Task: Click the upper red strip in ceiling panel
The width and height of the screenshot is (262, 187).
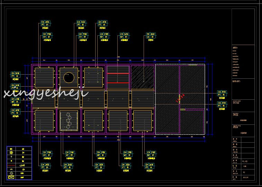Action: (118, 74)
